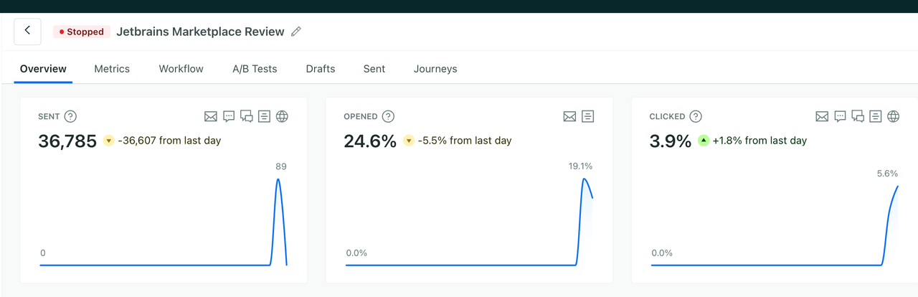Screen dimensions: 918x297
Task: Open the Workflow tab
Action: 181,69
